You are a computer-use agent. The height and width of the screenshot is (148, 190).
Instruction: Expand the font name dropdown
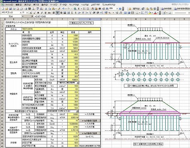tap(21, 13)
